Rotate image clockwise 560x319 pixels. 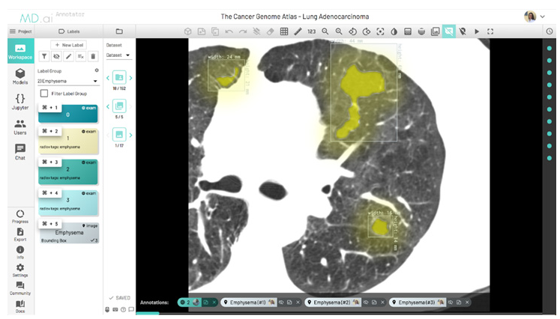[367, 31]
